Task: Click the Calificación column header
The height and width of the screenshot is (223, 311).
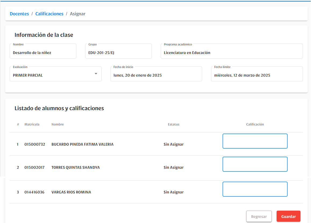Action: click(x=255, y=124)
